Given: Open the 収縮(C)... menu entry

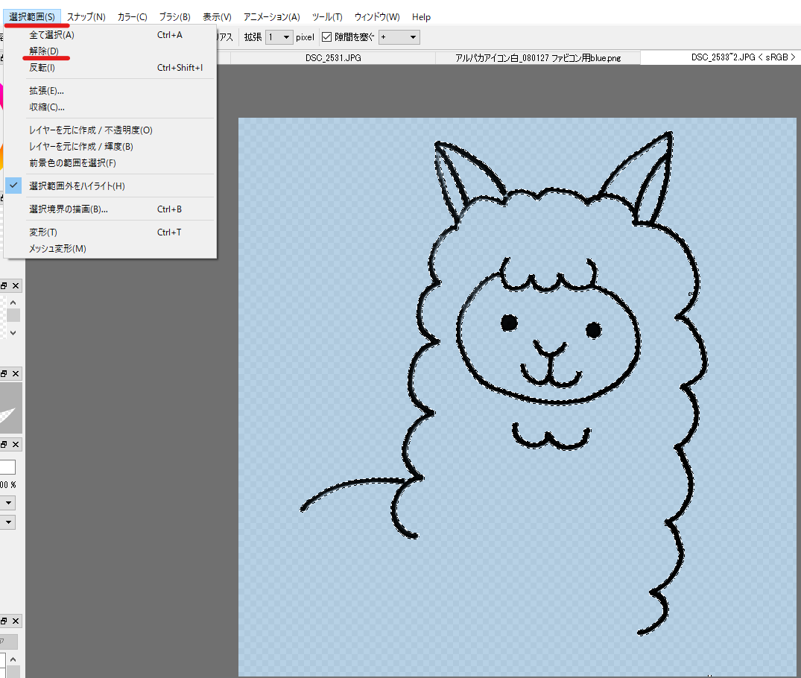Looking at the screenshot, I should pos(110,107).
